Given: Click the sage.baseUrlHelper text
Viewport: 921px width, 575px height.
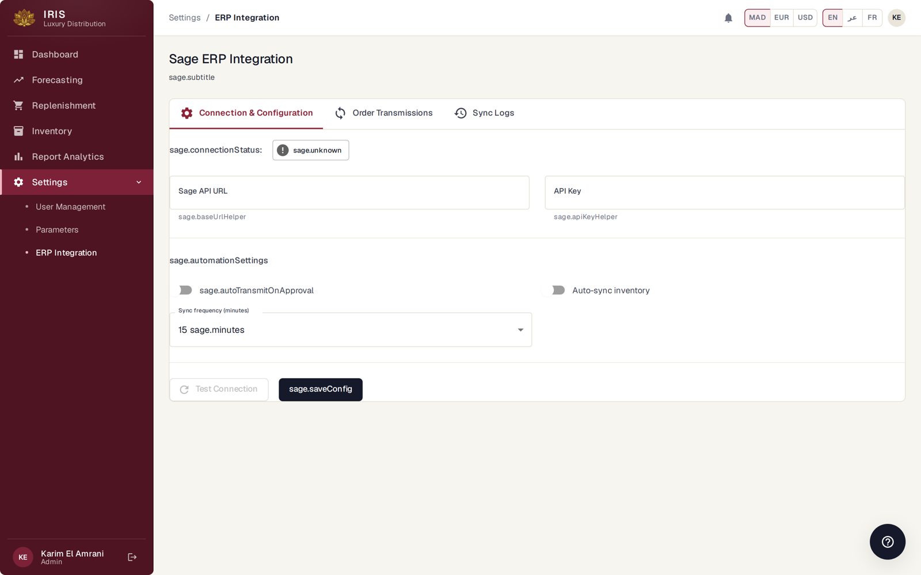Looking at the screenshot, I should pyautogui.click(x=212, y=217).
